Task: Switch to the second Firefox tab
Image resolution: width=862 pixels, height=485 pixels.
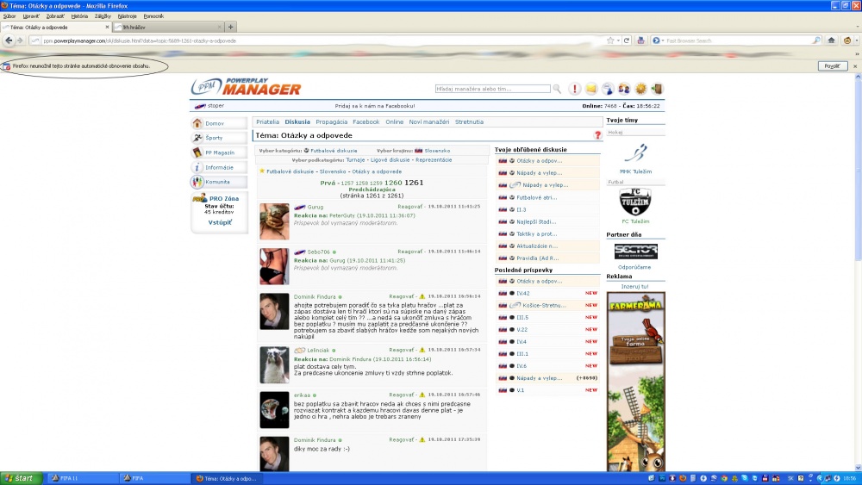Action: pyautogui.click(x=168, y=27)
